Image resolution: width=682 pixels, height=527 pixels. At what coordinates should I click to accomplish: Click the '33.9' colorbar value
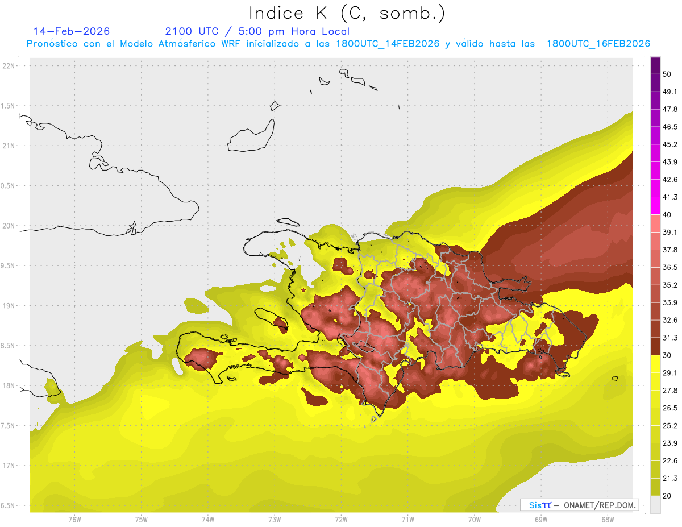point(670,302)
